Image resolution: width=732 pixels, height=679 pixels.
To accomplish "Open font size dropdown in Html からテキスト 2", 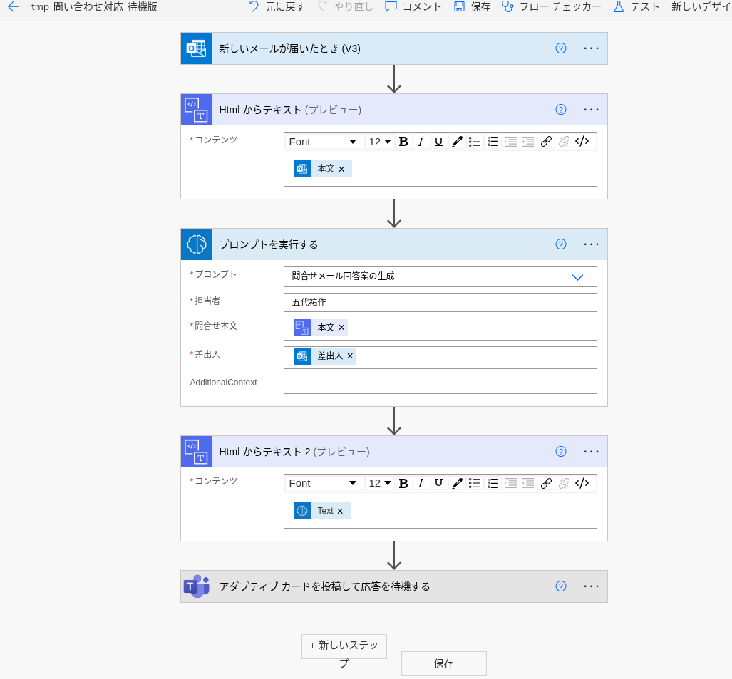I will pos(379,484).
